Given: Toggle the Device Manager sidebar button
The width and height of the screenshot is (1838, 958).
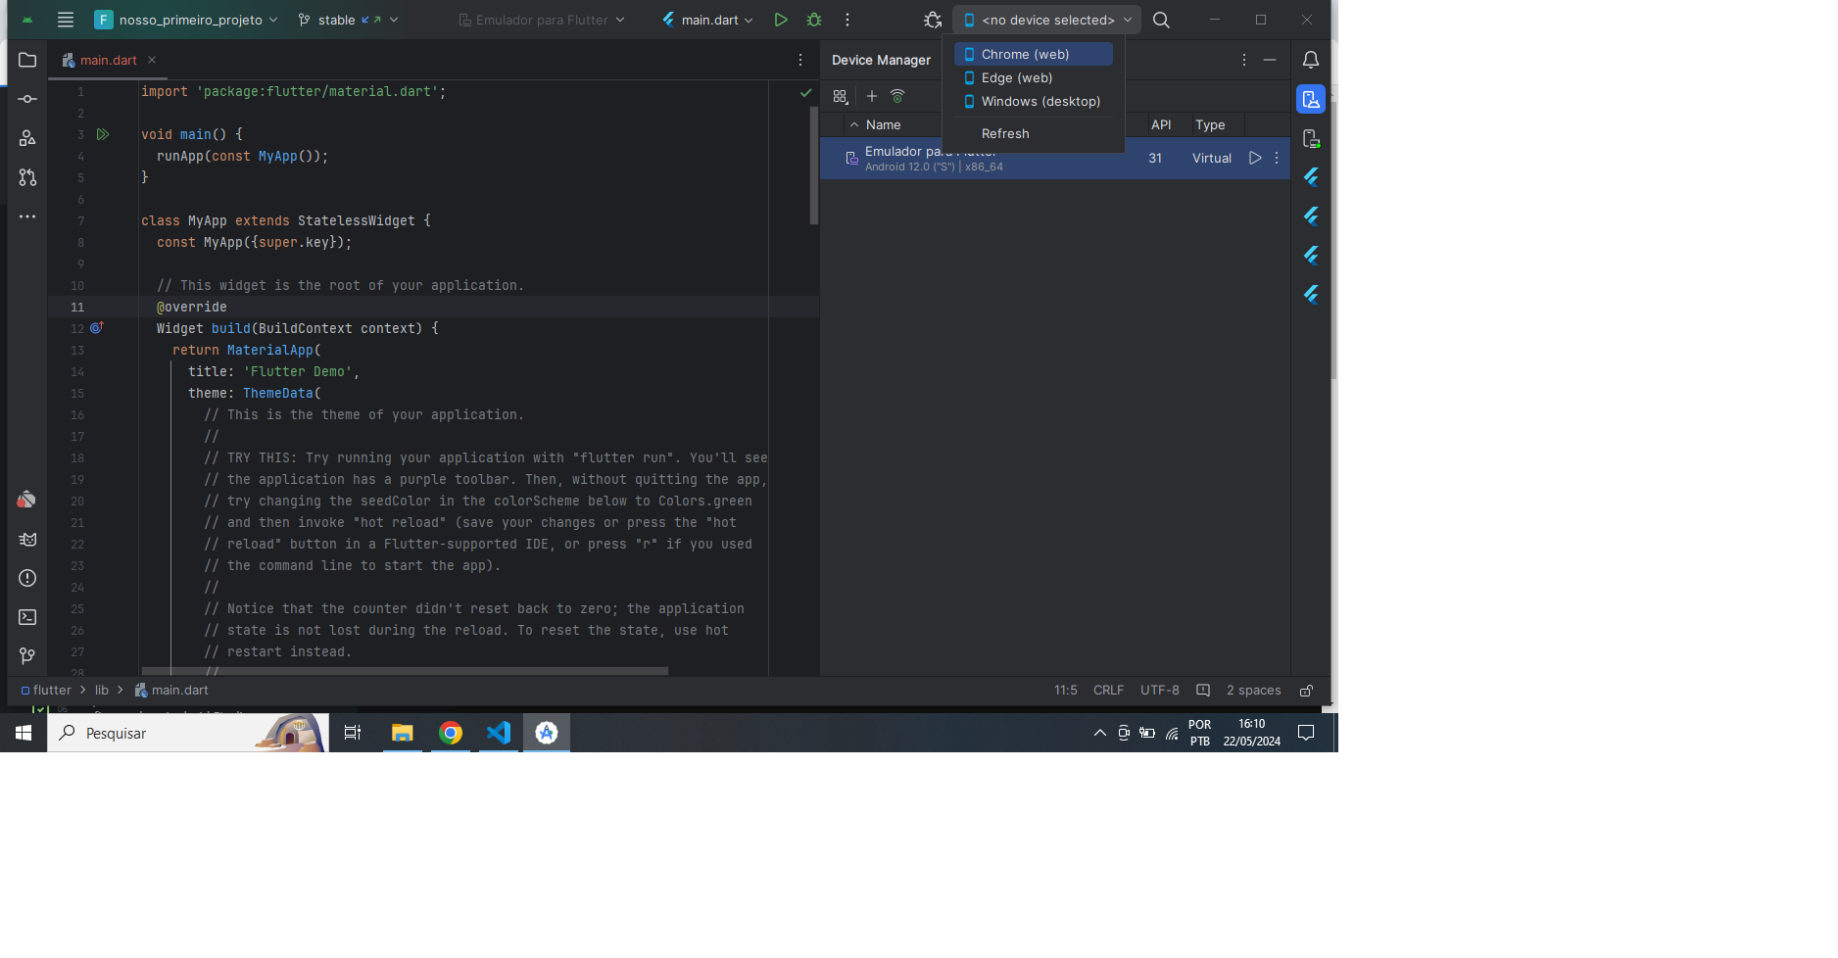Looking at the screenshot, I should click(1311, 99).
